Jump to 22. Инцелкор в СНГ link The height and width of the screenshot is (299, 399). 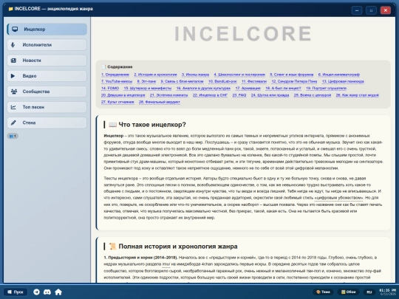[210, 95]
